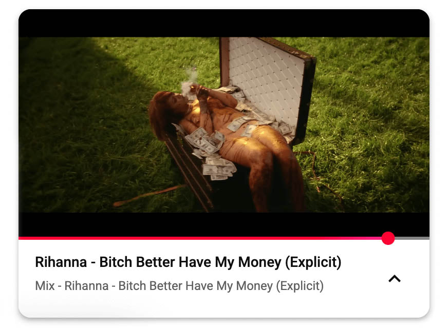Click "Rihanna" at the start of bold title
448x332 pixels.
click(x=61, y=262)
